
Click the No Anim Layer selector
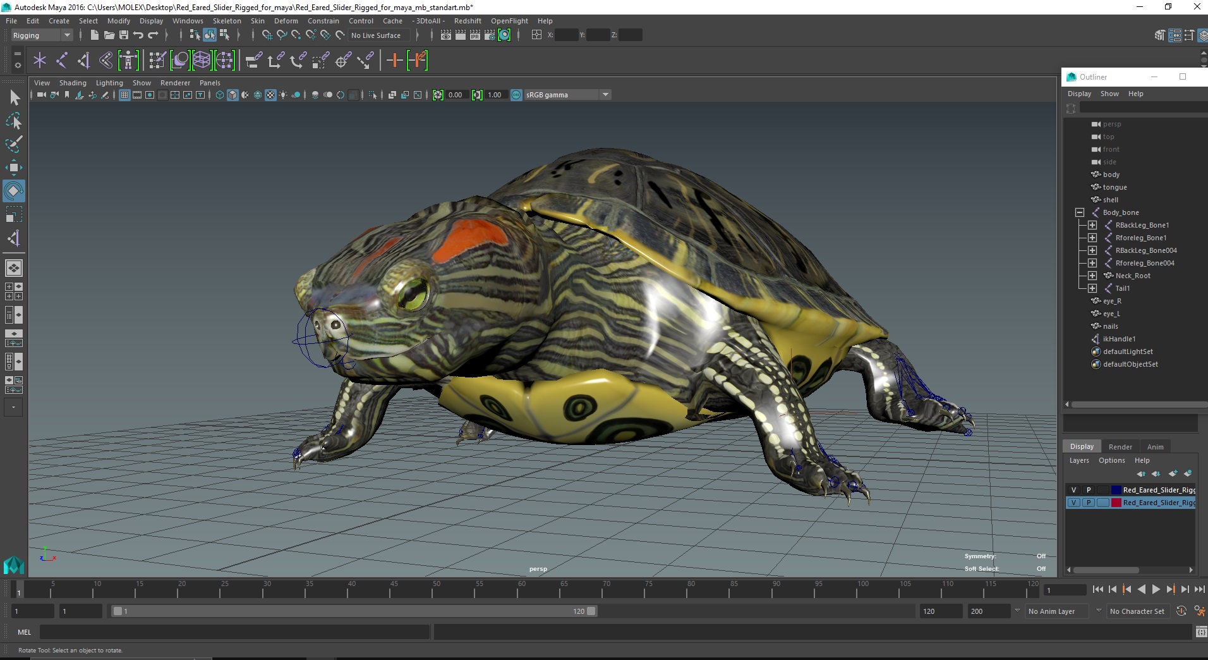point(1058,611)
